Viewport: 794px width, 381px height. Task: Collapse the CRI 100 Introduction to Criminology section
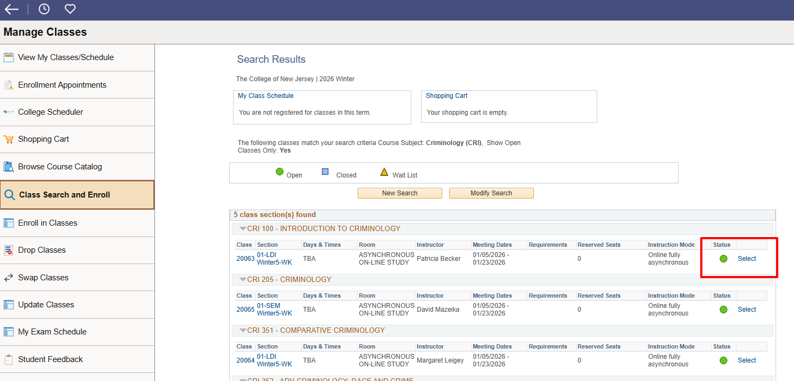click(243, 229)
